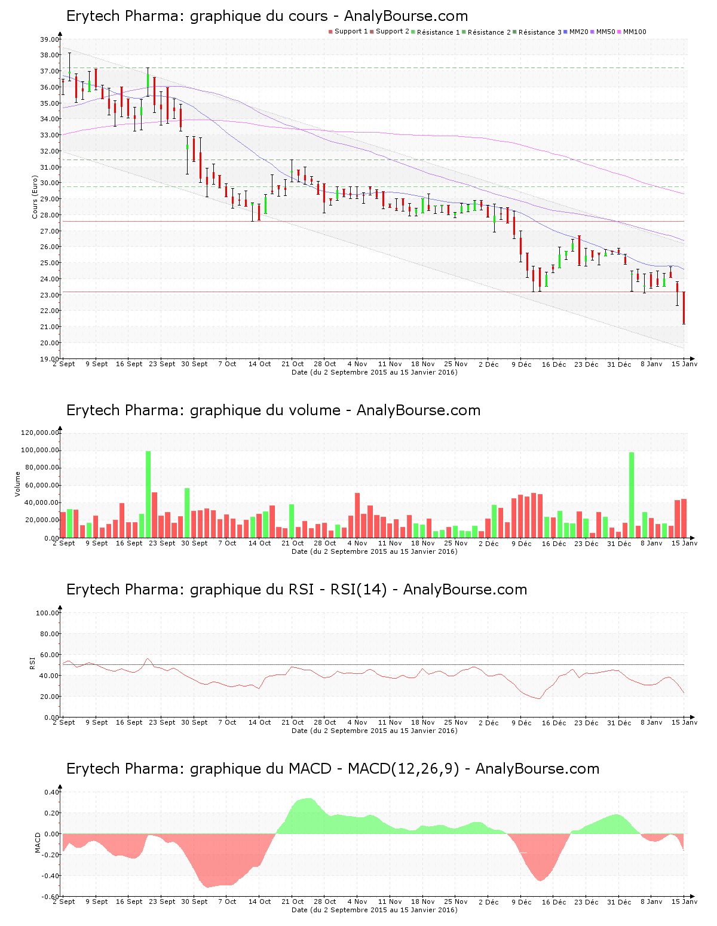This screenshot has height=926, width=717.
Task: Click '2 Sept' date under price chart
Action: 64,364
